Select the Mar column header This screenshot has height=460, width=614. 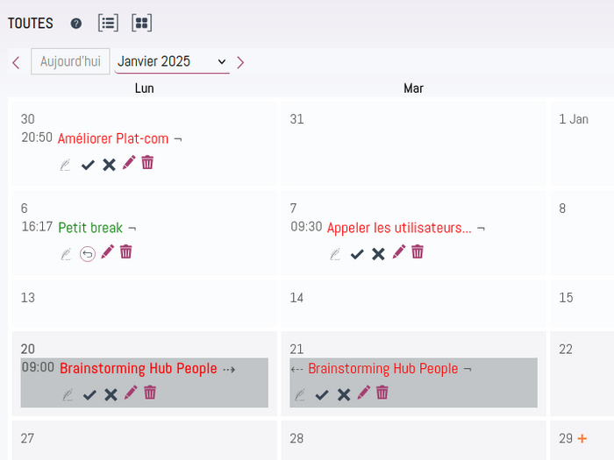[x=413, y=88]
